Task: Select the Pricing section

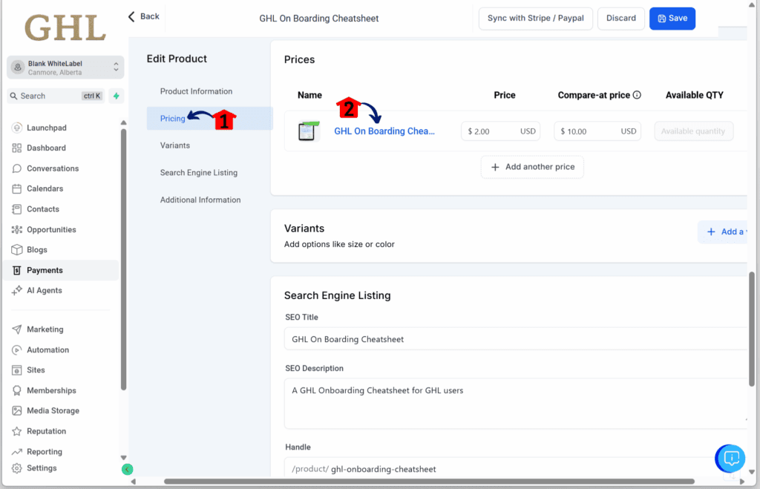Action: pos(172,118)
